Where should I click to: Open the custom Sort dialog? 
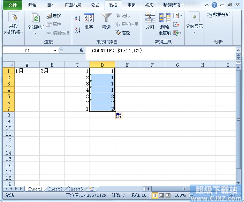coord(89,21)
